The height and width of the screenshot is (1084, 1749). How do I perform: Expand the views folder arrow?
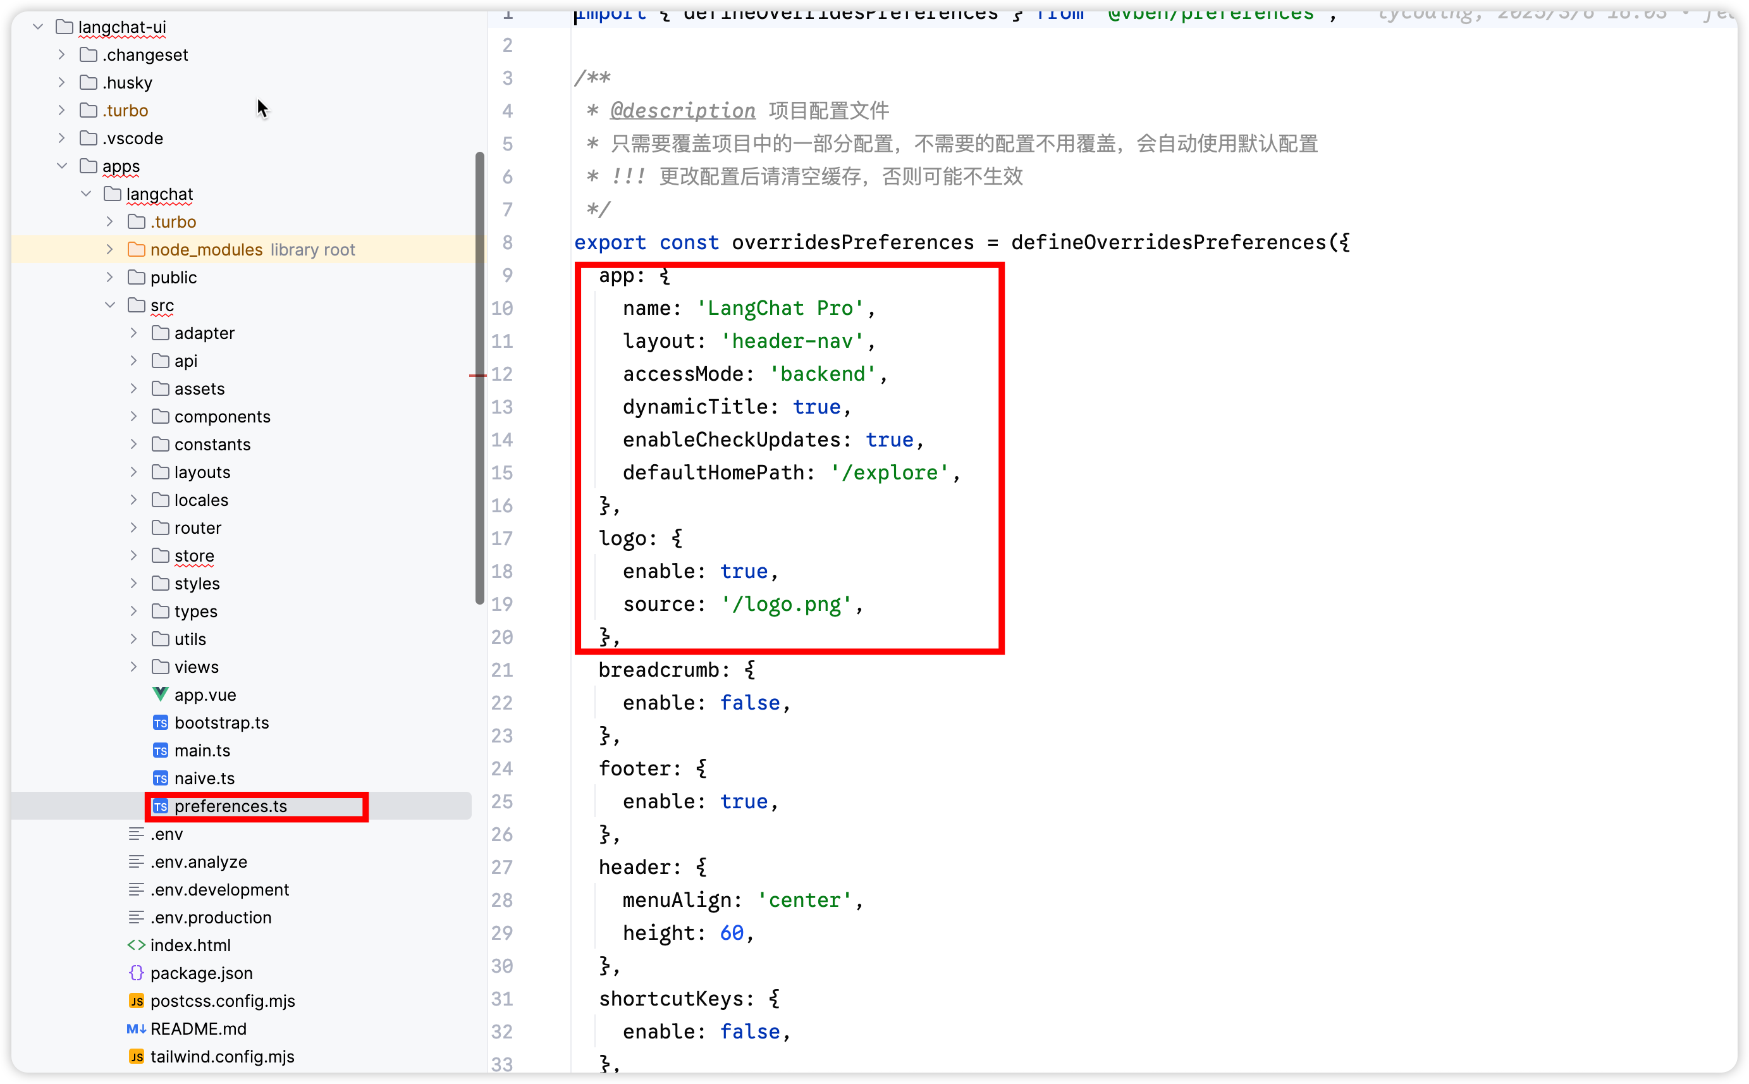pos(133,667)
